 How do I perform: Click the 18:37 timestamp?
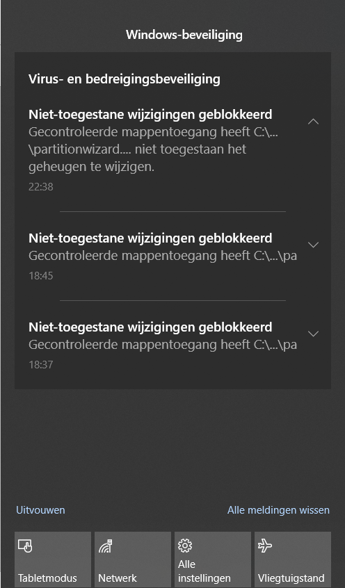pyautogui.click(x=41, y=364)
